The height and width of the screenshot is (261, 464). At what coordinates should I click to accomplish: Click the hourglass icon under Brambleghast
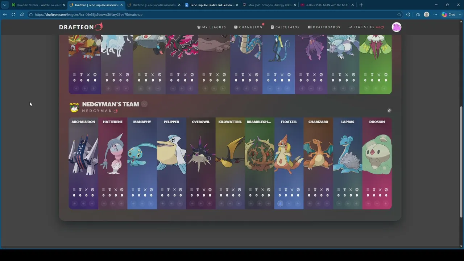pyautogui.click(x=256, y=190)
